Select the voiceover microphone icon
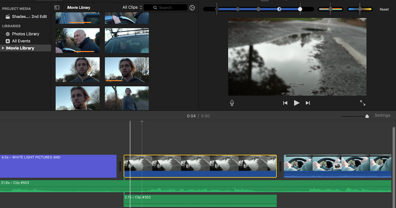This screenshot has width=396, height=208. click(x=232, y=103)
